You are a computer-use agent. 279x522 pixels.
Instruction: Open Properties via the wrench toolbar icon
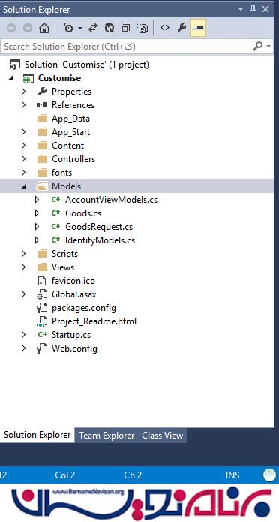[x=181, y=28]
